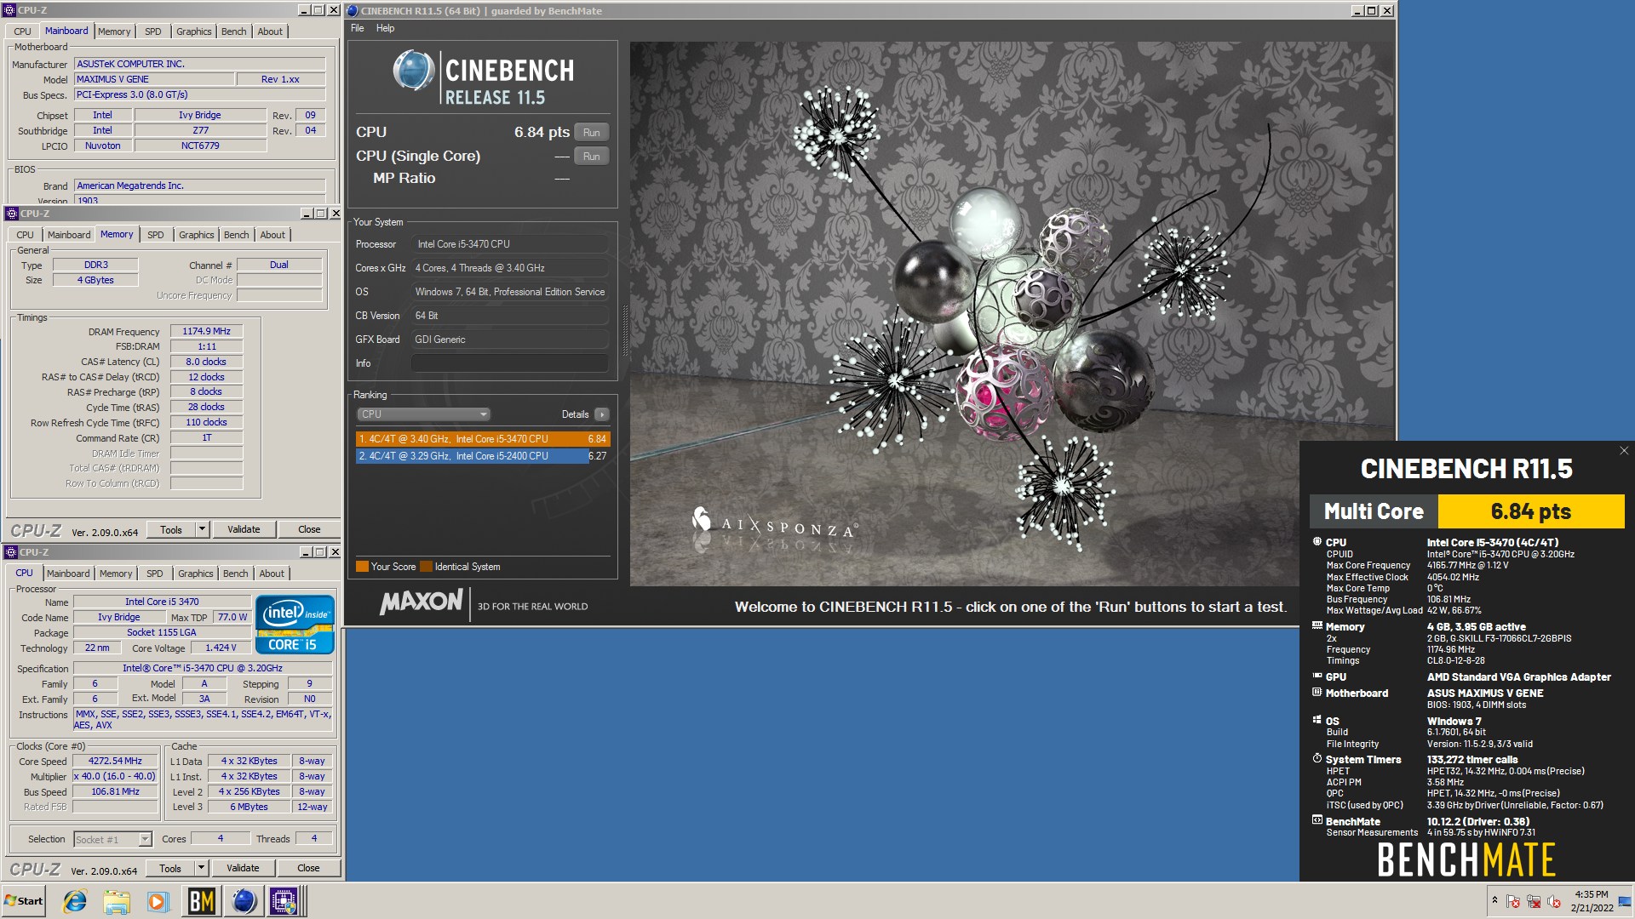Expand ranking Details arrow
Viewport: 1635px width, 919px height.
[x=602, y=414]
